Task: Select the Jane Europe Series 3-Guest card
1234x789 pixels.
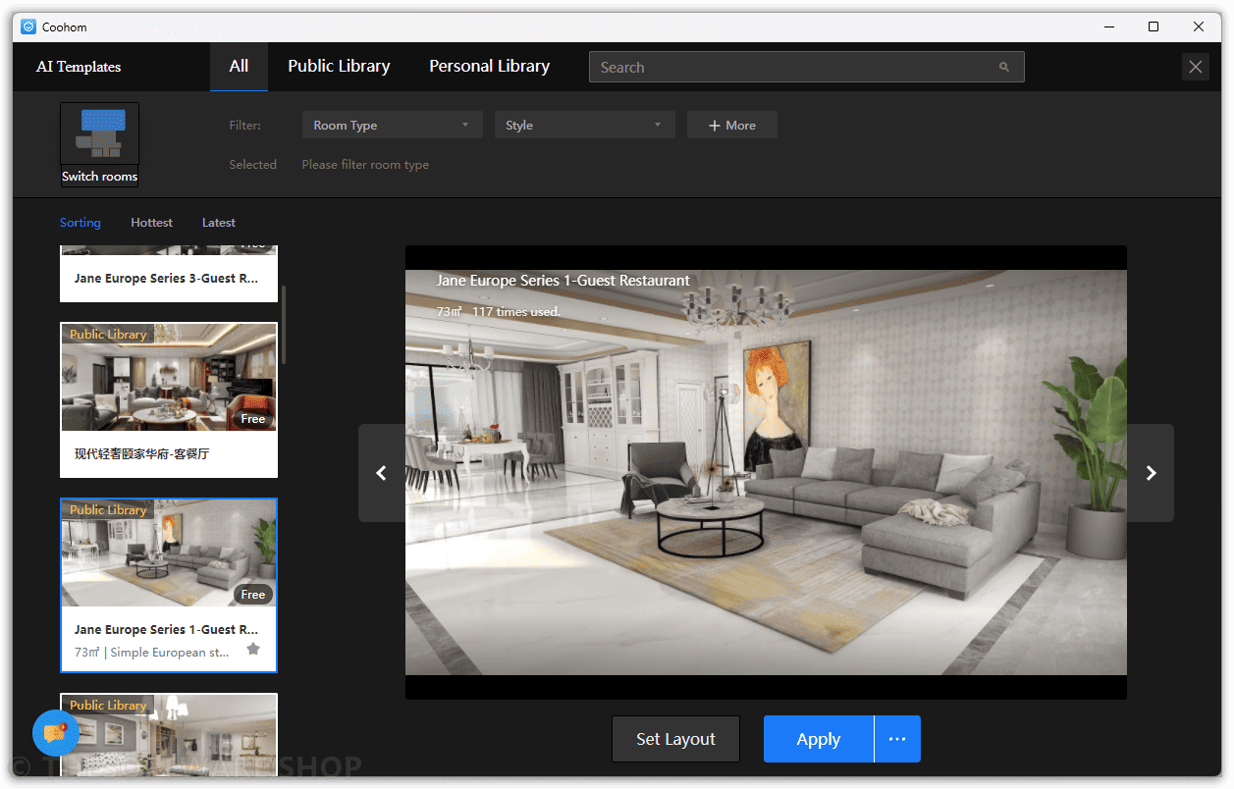Action: pyautogui.click(x=169, y=274)
